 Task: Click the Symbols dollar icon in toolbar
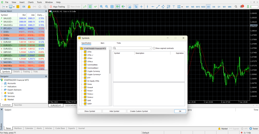tap(18, 7)
